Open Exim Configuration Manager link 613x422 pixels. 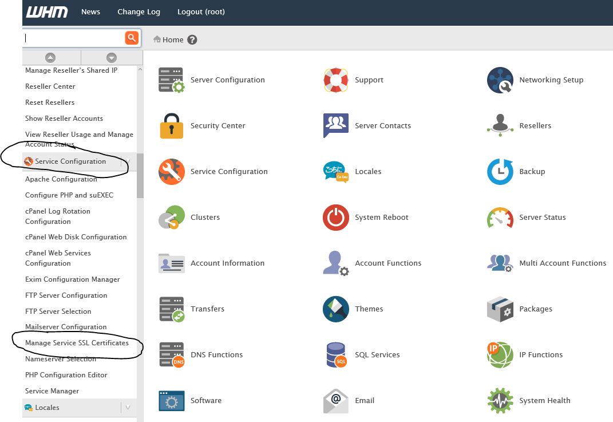(x=73, y=279)
